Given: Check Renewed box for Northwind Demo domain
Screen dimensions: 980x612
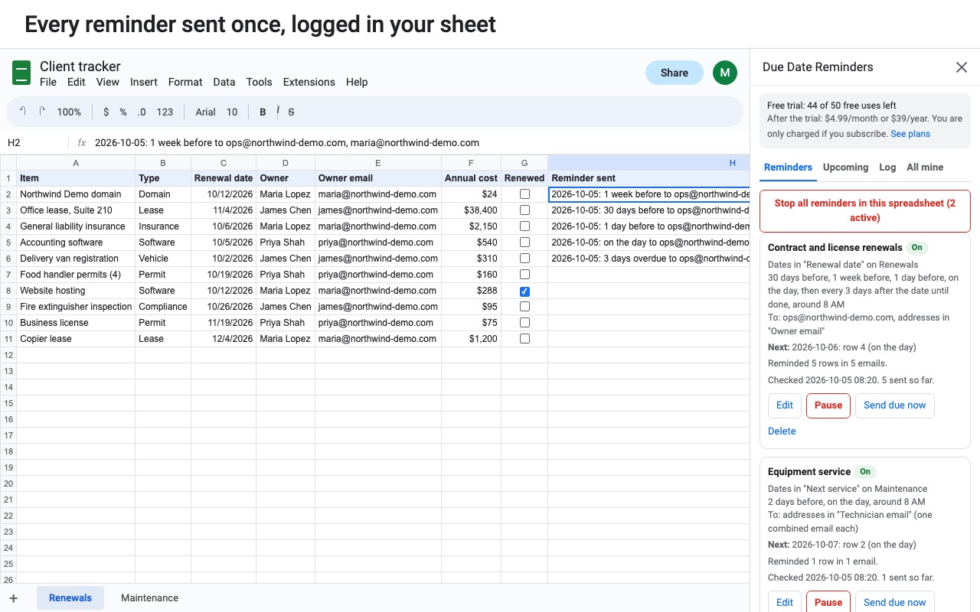Looking at the screenshot, I should tap(524, 194).
